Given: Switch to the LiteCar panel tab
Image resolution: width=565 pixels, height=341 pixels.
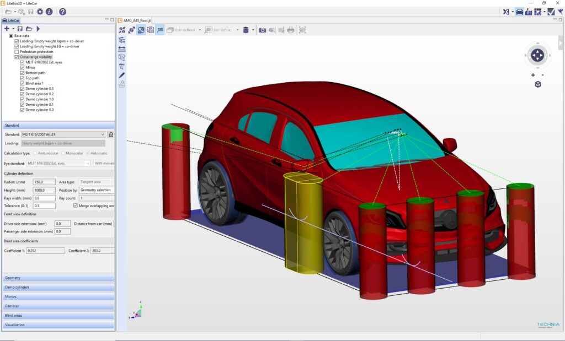Looking at the screenshot, I should [11, 20].
